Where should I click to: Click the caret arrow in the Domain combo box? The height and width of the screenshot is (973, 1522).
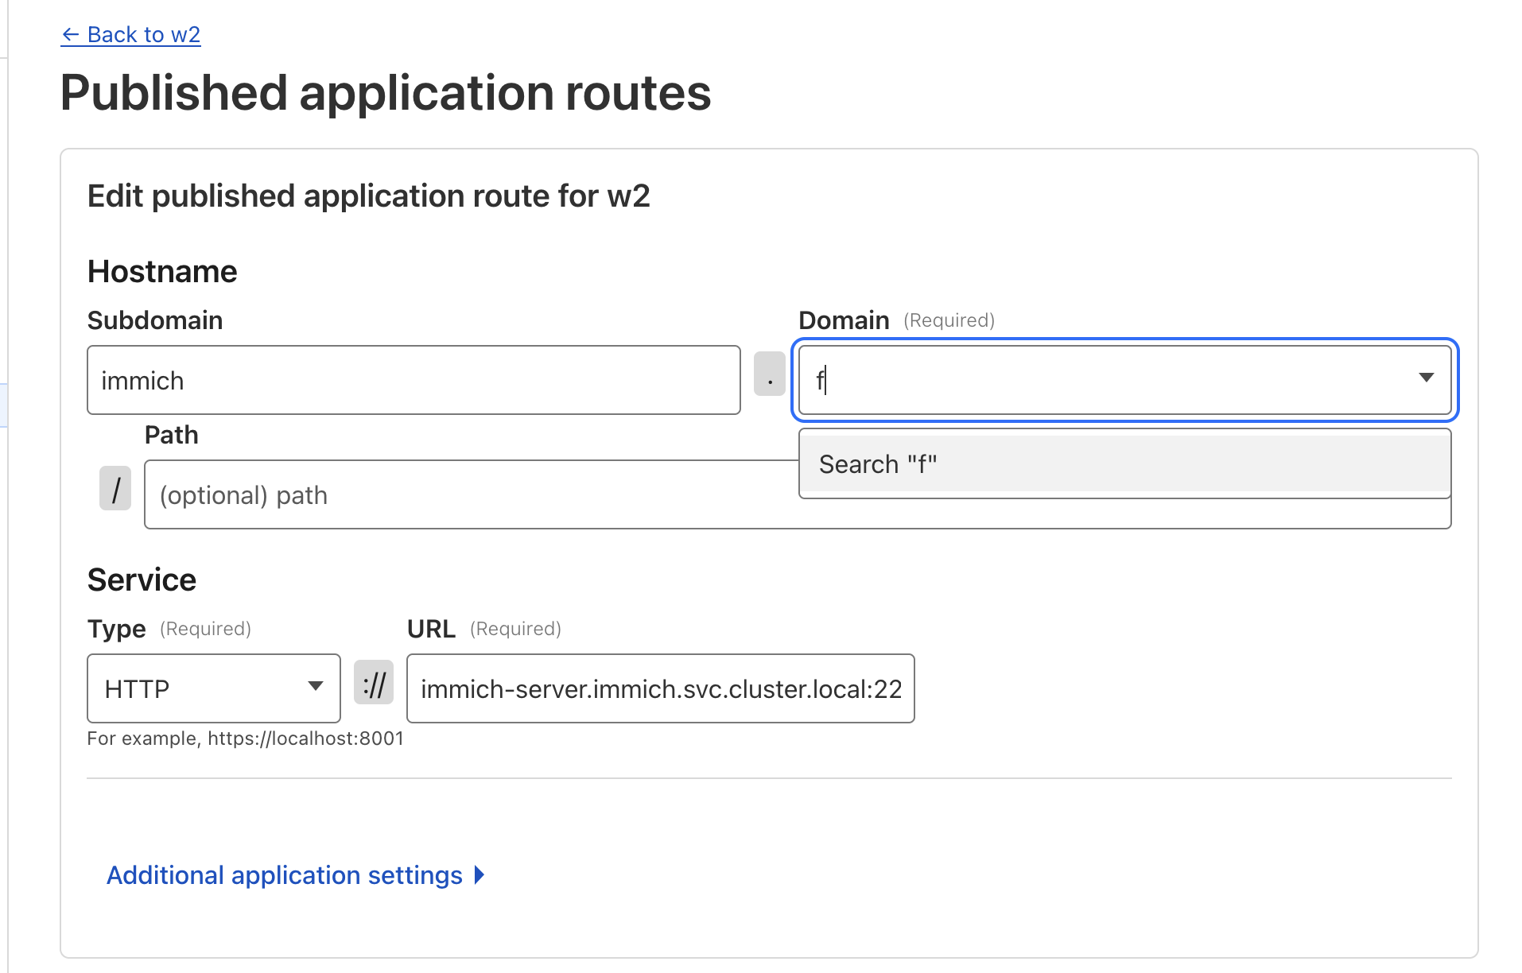pyautogui.click(x=1426, y=378)
